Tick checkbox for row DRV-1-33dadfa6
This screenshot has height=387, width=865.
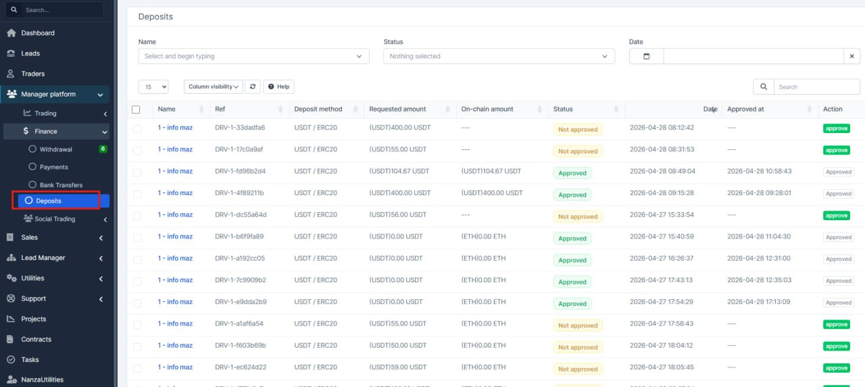(x=137, y=128)
